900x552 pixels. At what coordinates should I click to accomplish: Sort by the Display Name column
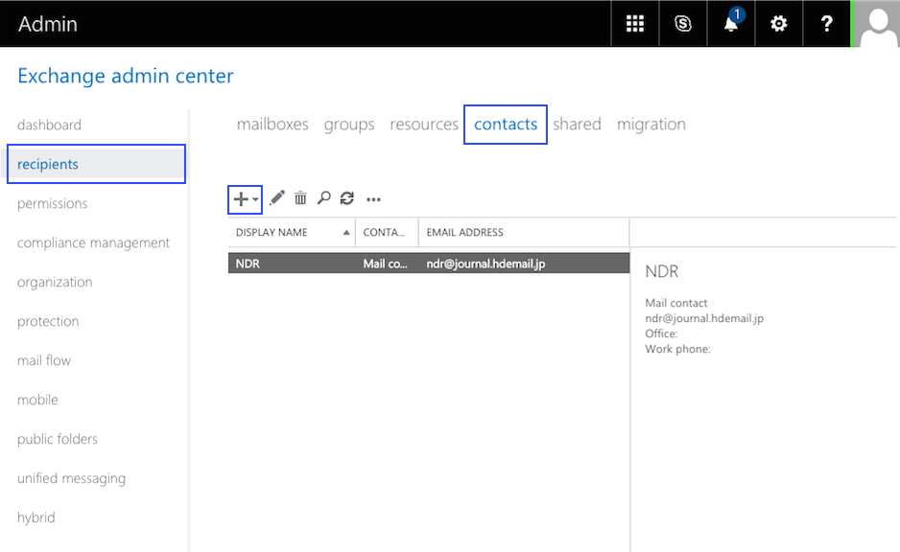click(x=292, y=232)
